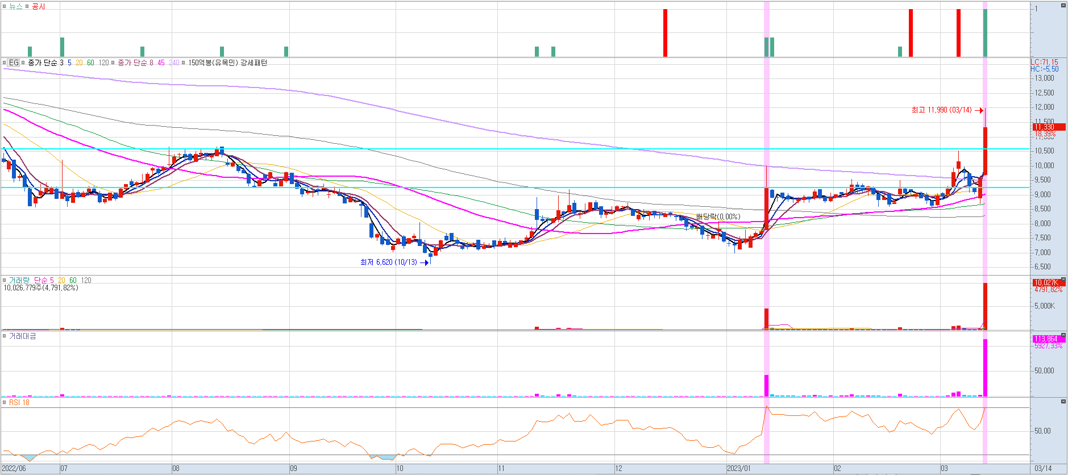Click the 50.00 RSI axis label
1068x475 pixels.
tap(1043, 431)
